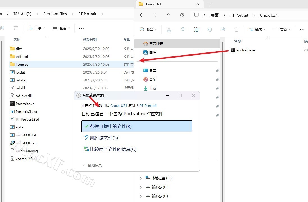The width and height of the screenshot is (308, 202).
Task: Select the Crack UZ1 tab
Action: [163, 4]
